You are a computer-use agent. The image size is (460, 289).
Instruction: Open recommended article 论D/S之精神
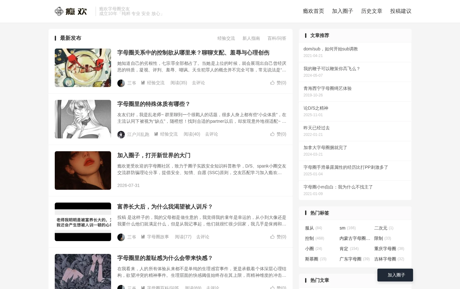[316, 108]
